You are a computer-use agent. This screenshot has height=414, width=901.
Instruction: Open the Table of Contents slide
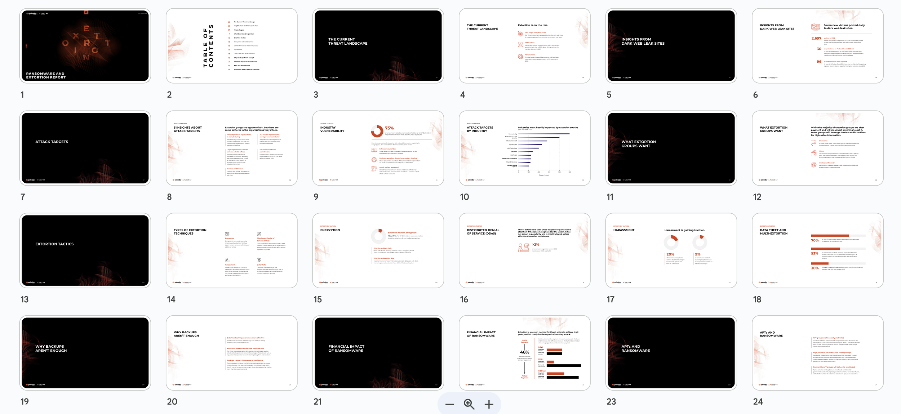231,46
